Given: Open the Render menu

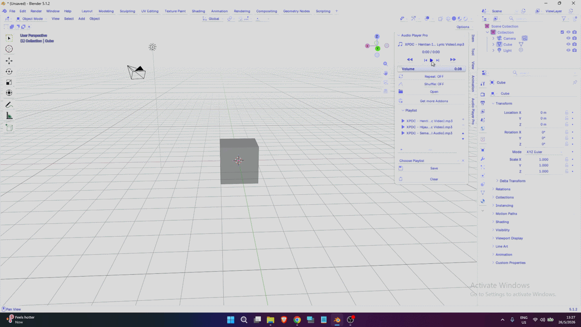Looking at the screenshot, I should [36, 11].
